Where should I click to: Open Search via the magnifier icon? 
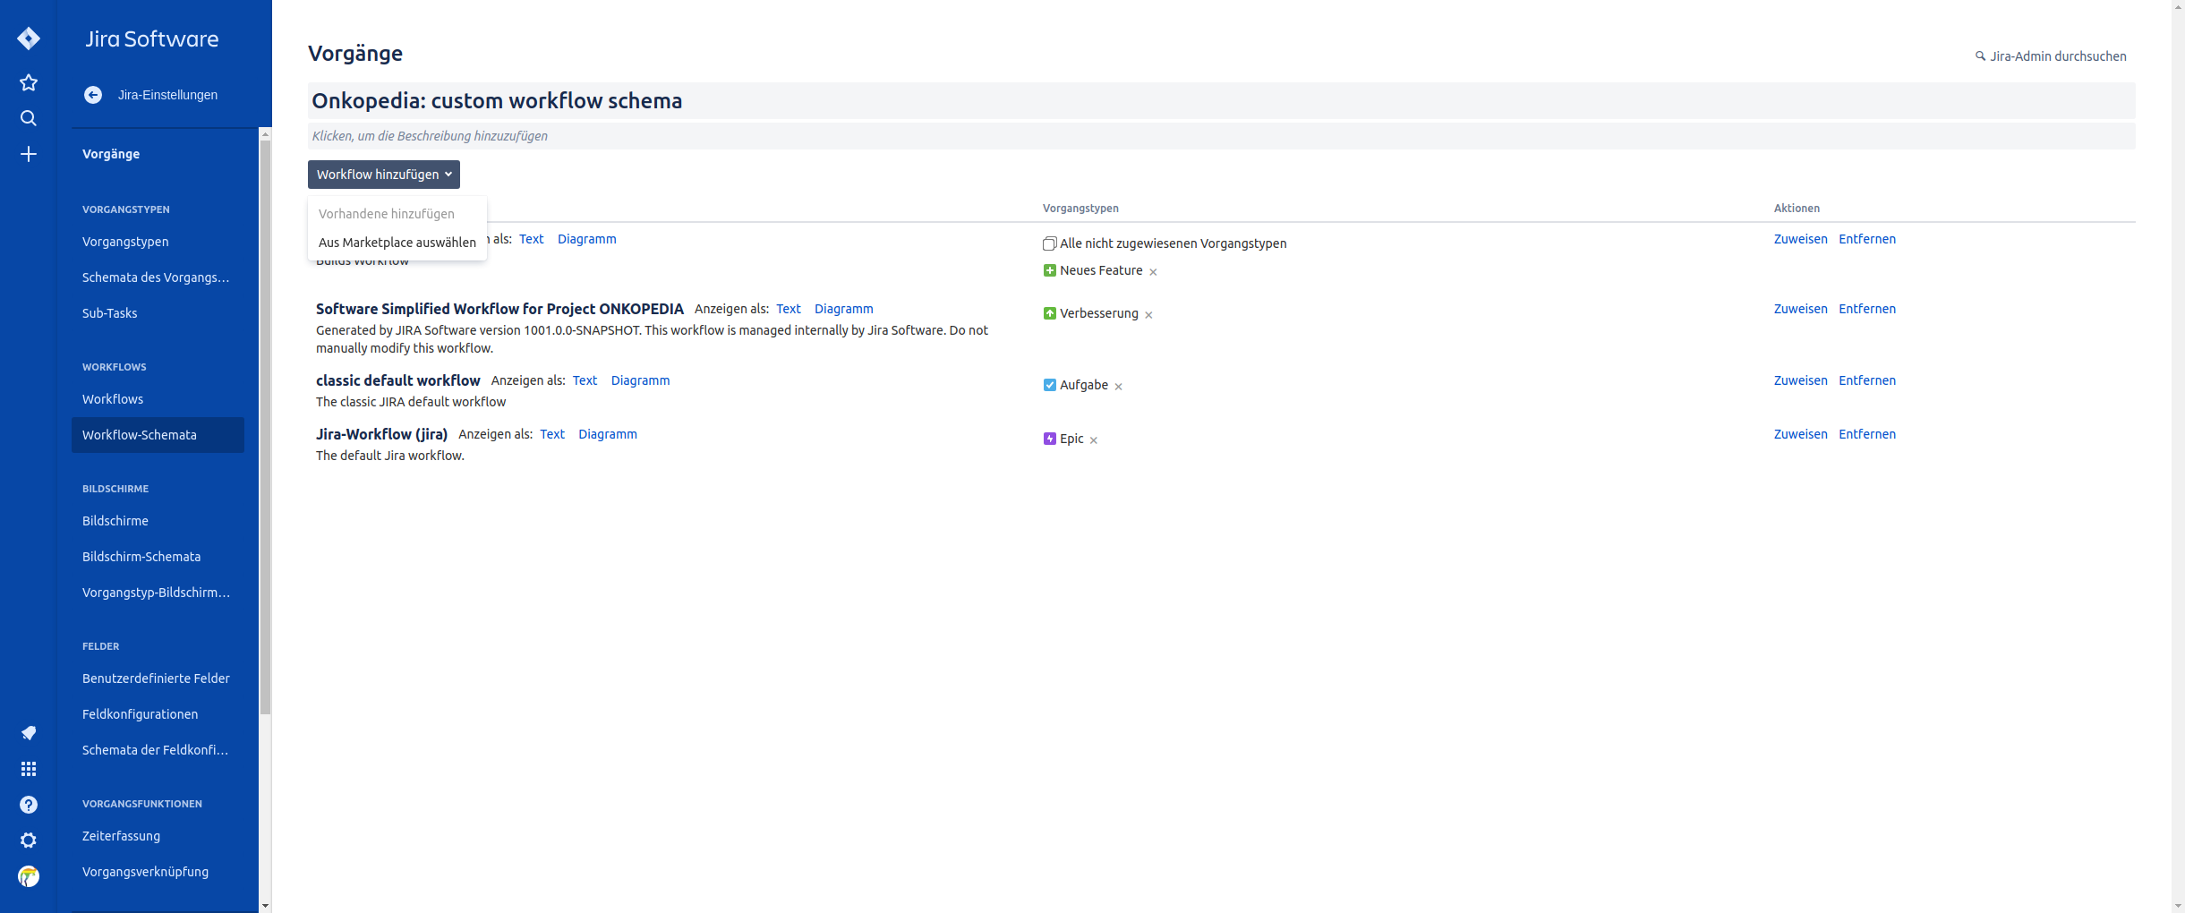point(29,117)
